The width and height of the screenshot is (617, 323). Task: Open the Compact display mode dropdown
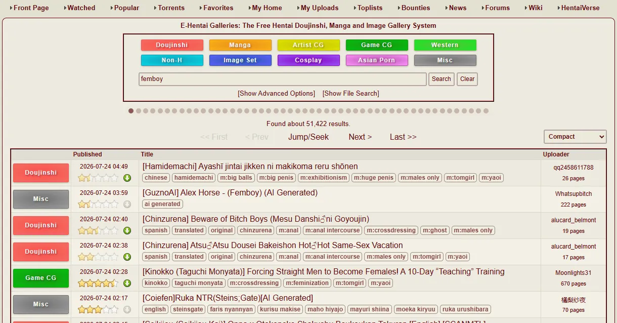click(x=575, y=137)
